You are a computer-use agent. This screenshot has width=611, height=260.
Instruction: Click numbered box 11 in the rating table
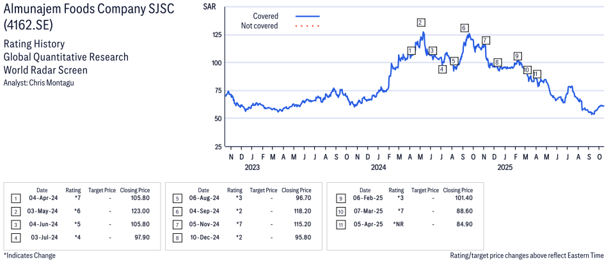(x=339, y=224)
